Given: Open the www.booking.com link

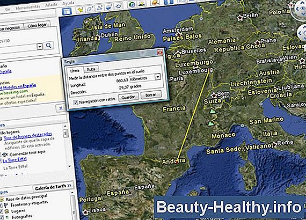Looking at the screenshot, I should pyautogui.click(x=13, y=92).
